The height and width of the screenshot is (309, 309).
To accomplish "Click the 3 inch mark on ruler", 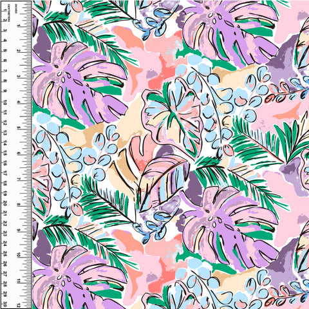I will click(19, 77).
